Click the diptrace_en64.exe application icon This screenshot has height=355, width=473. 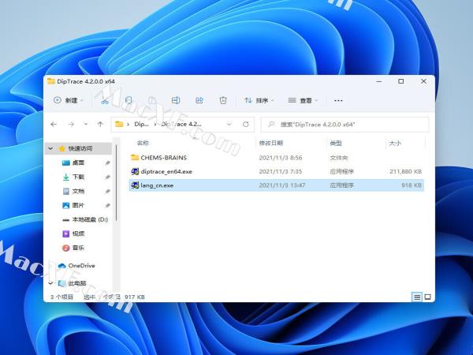(x=135, y=171)
